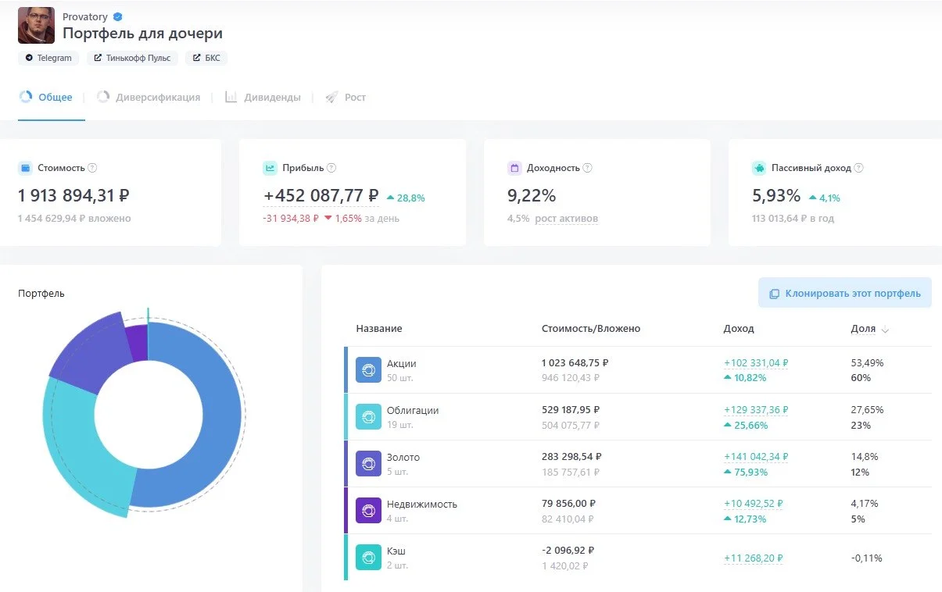Click the 1 913 894,31 ₽ total value

click(x=73, y=195)
